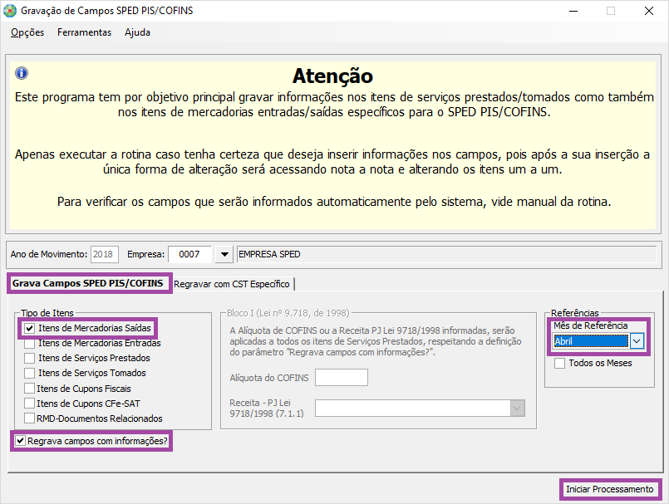Screen dimensions: 669x504
Task: Enable RMD-Documentos Relacionados checkbox
Action: (x=29, y=418)
